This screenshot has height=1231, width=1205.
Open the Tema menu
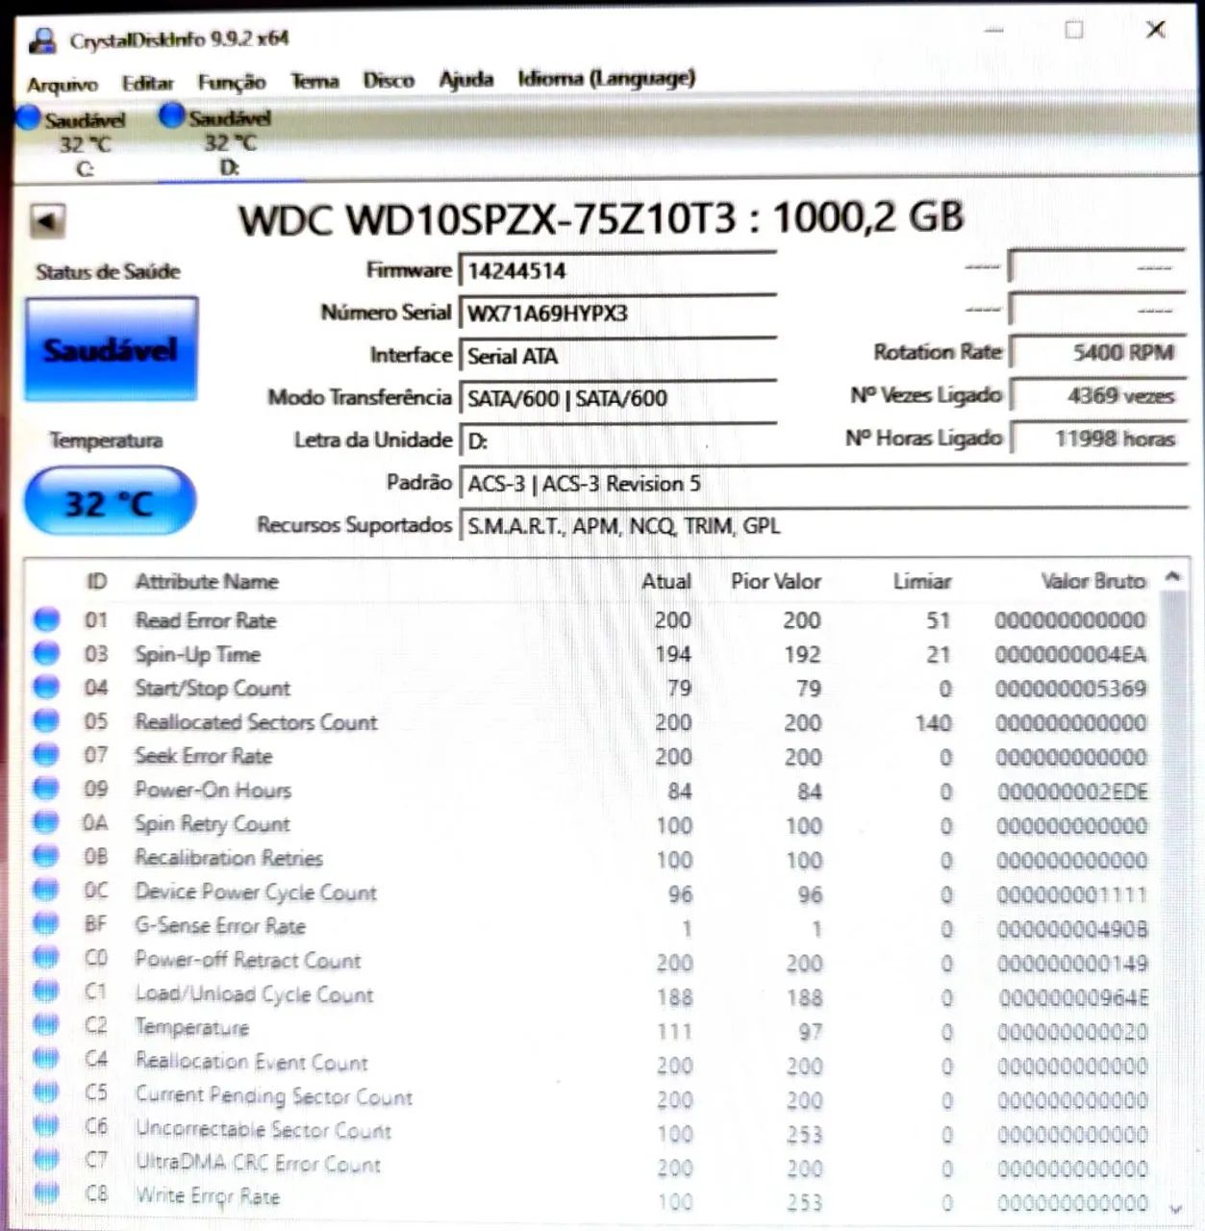(315, 81)
